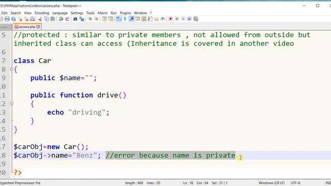Image resolution: width=331 pixels, height=186 pixels.
Task: Toggle the indent guide icon
Action: 131,19
